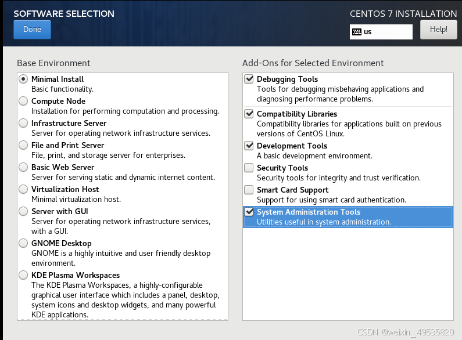Click the keyboard layout icon
This screenshot has width=462, height=340.
356,32
